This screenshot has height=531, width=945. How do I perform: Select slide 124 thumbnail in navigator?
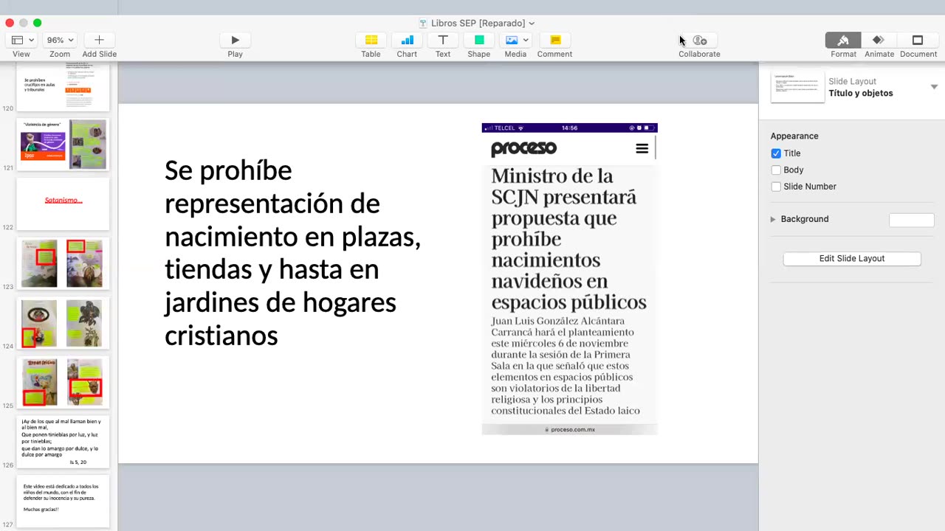63,322
